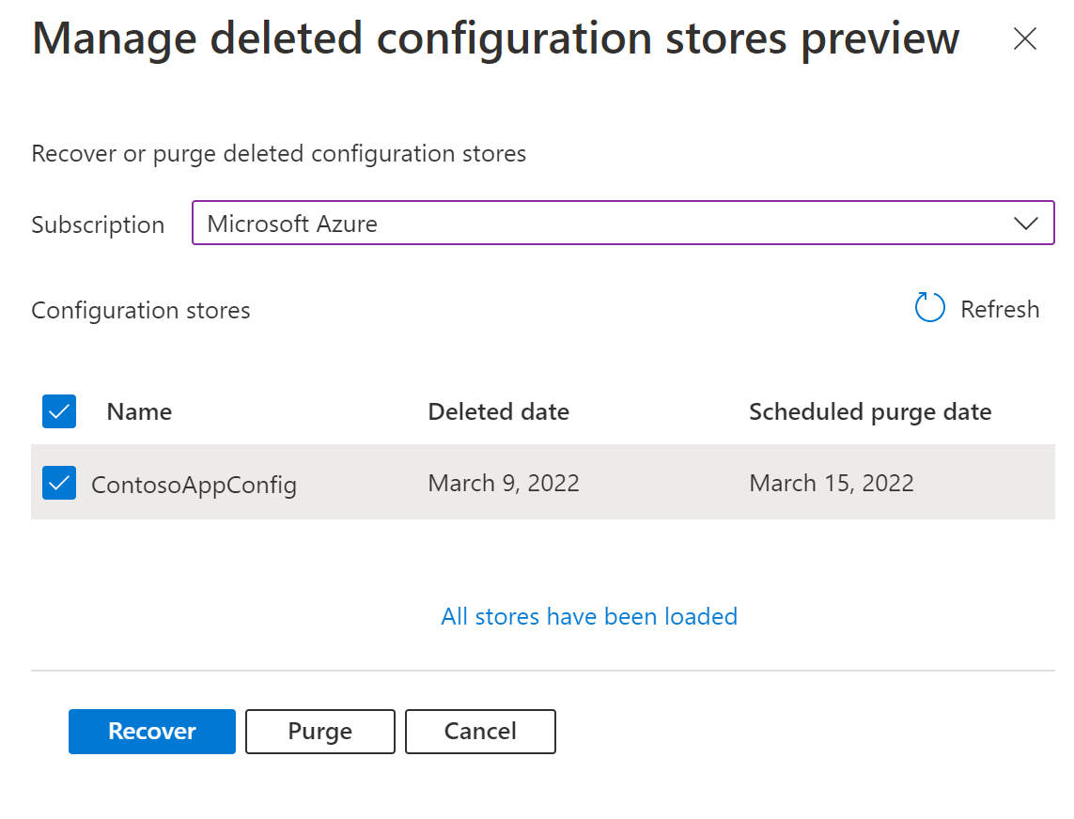1074x819 pixels.
Task: Click the circular Refresh arrow icon
Action: click(x=929, y=309)
